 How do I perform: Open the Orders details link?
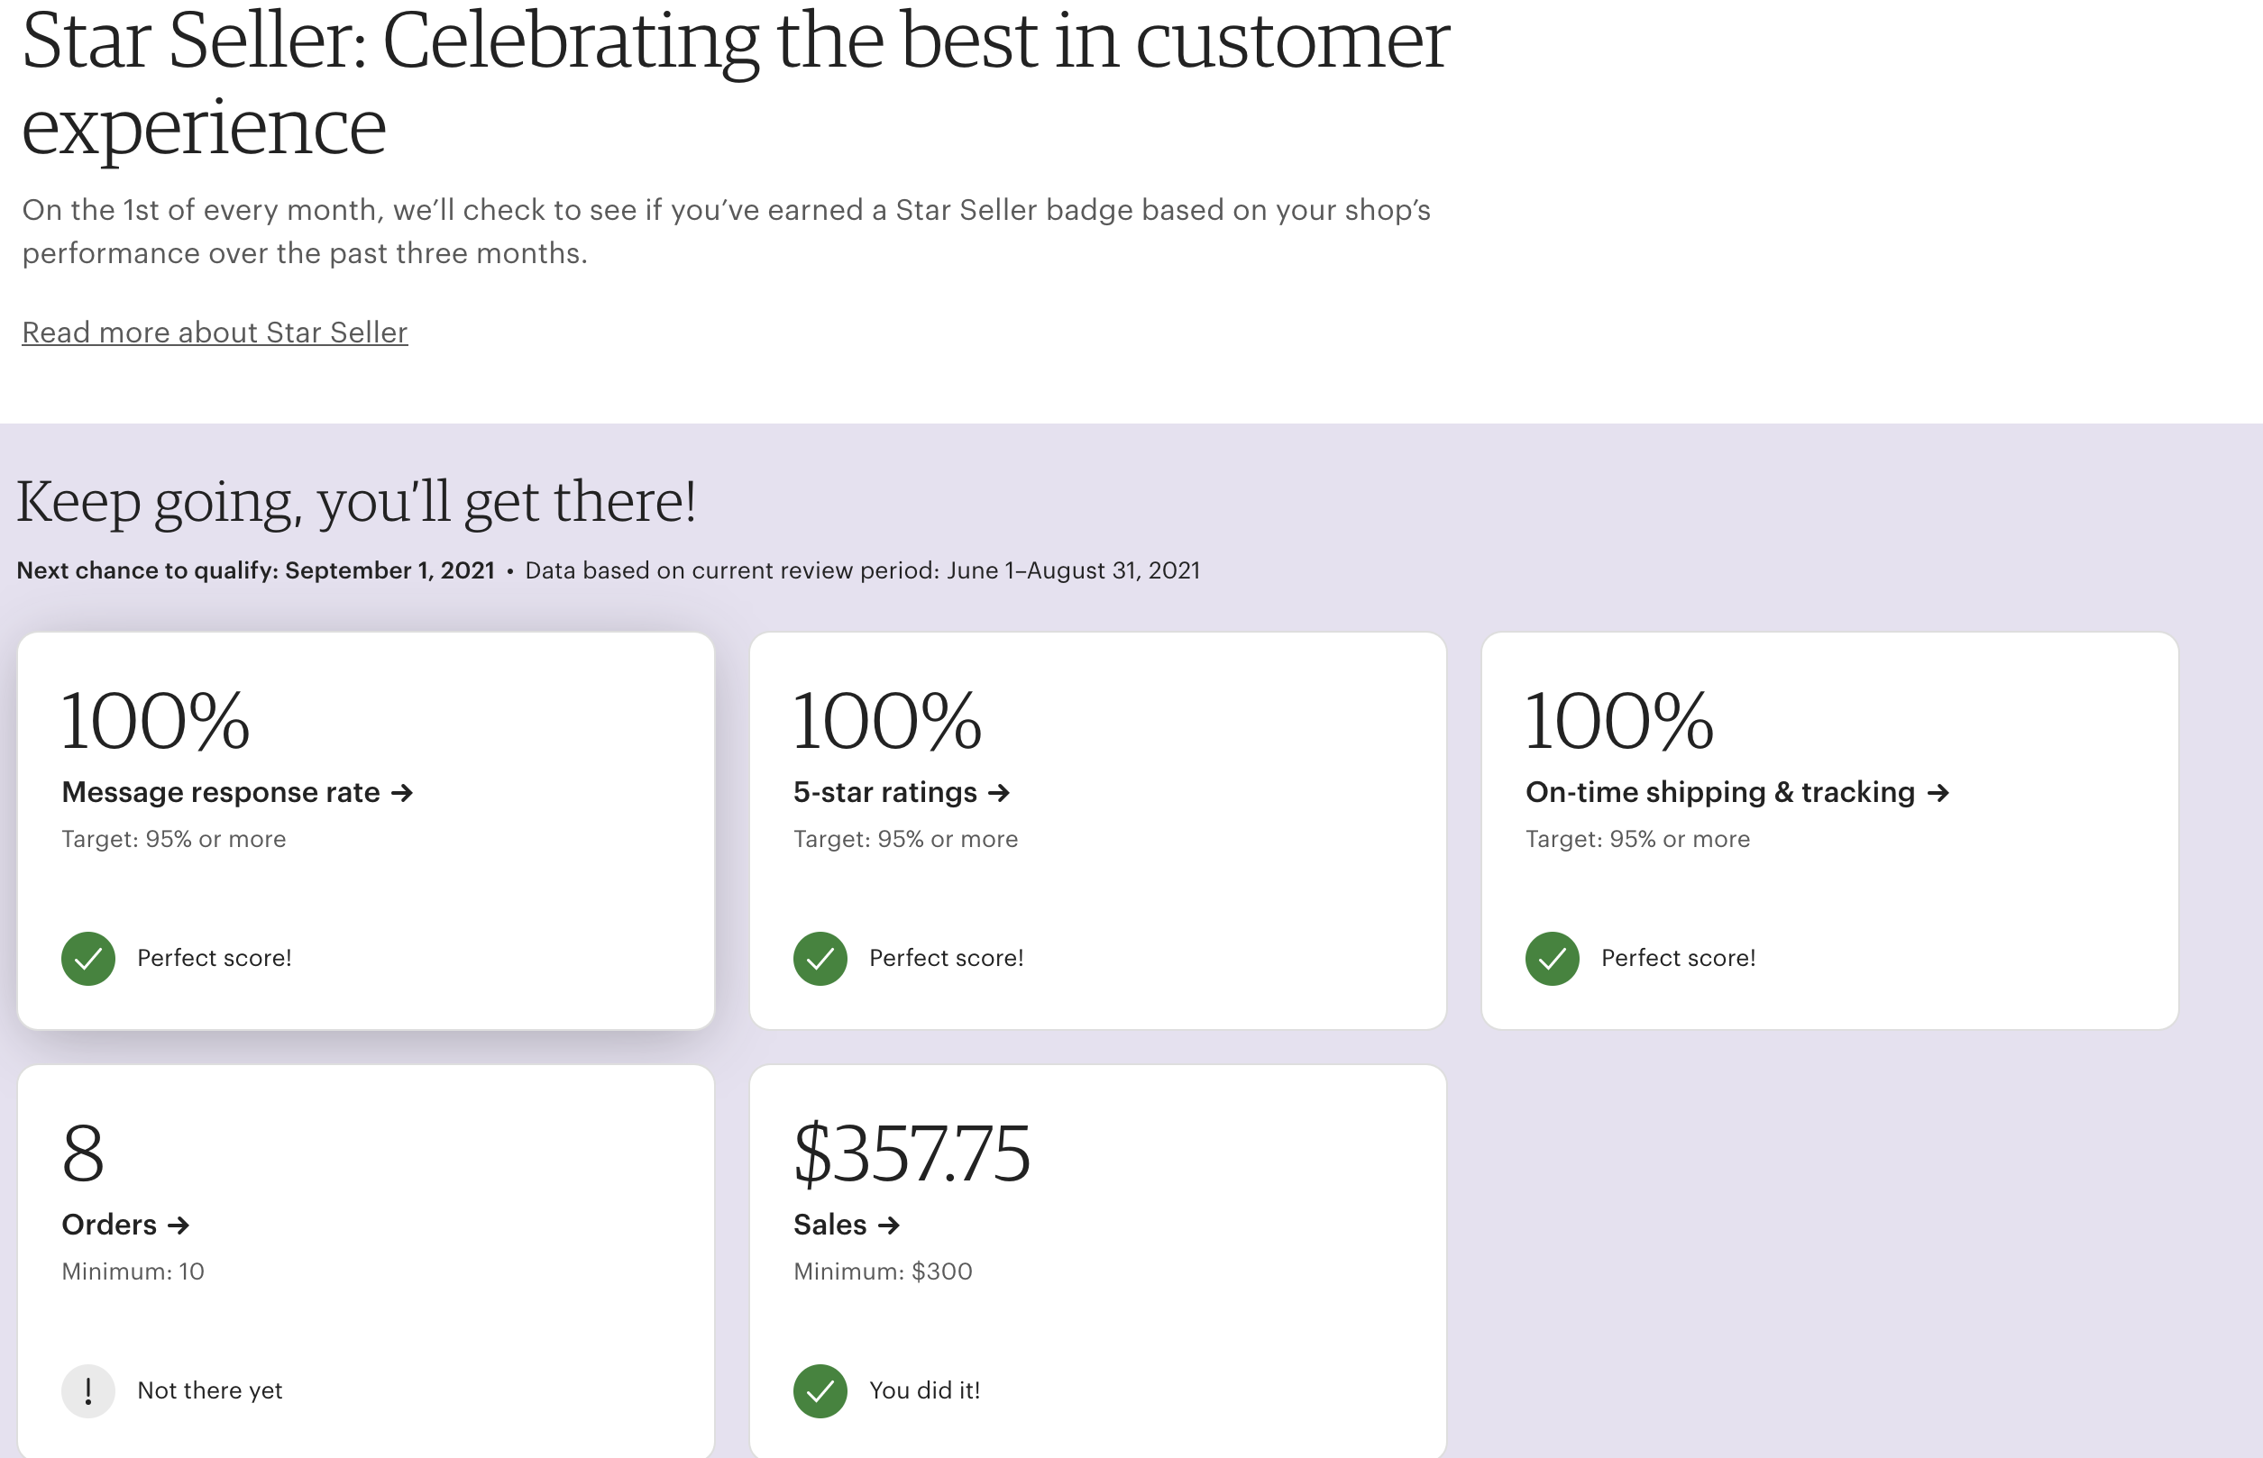coord(109,1226)
